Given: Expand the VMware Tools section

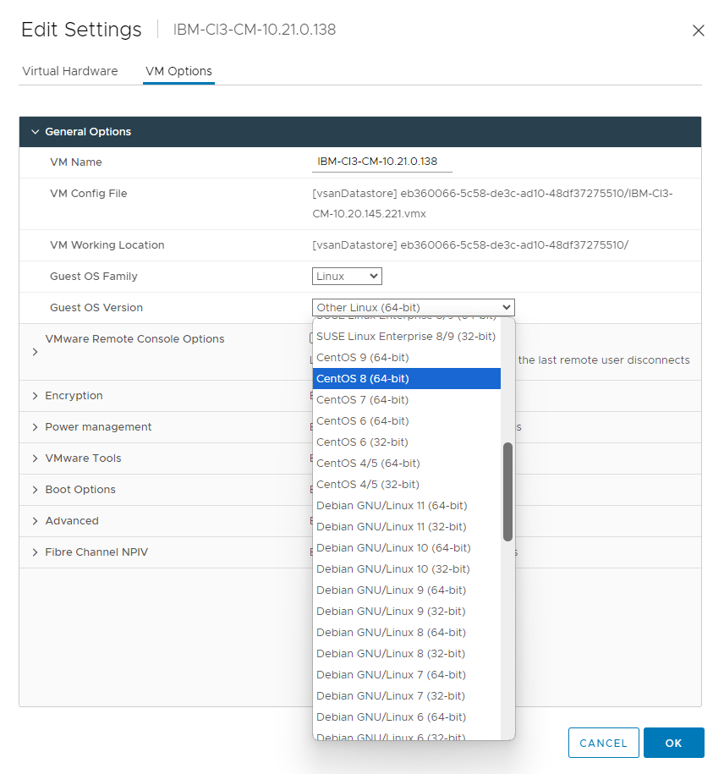Looking at the screenshot, I should (35, 458).
